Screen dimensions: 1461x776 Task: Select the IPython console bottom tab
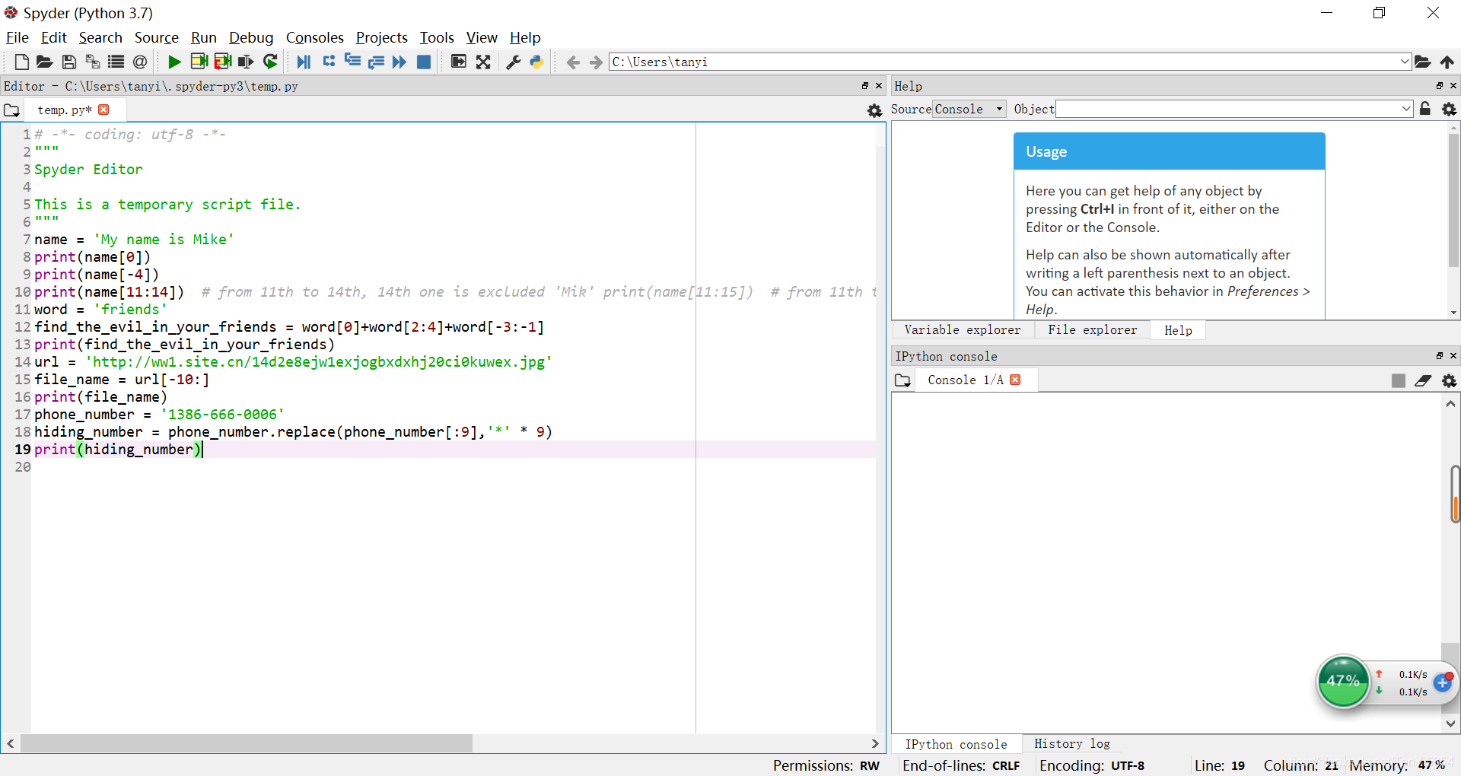(x=956, y=744)
